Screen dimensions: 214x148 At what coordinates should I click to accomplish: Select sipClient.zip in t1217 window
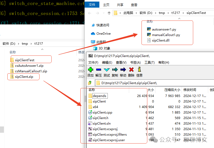(x=22, y=77)
